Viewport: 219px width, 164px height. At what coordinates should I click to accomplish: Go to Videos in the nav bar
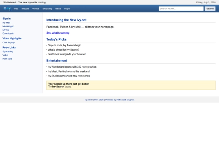pyautogui.click(x=36, y=9)
